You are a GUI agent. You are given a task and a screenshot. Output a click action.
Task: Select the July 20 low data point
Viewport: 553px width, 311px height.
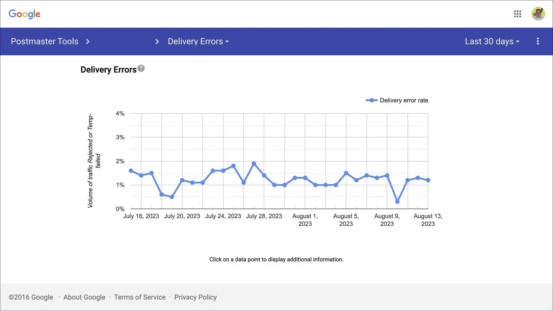[x=172, y=197]
